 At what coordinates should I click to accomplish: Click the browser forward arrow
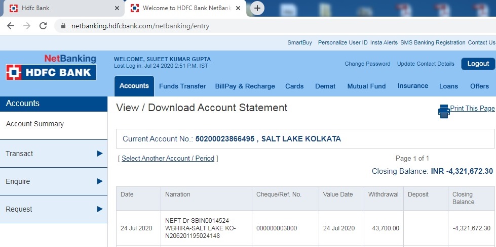[x=27, y=26]
